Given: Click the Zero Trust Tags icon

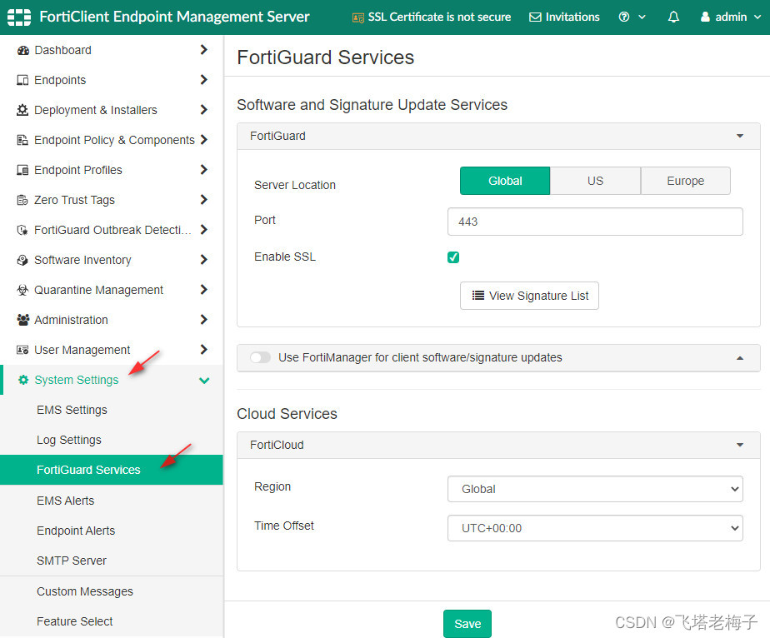Looking at the screenshot, I should [x=22, y=200].
